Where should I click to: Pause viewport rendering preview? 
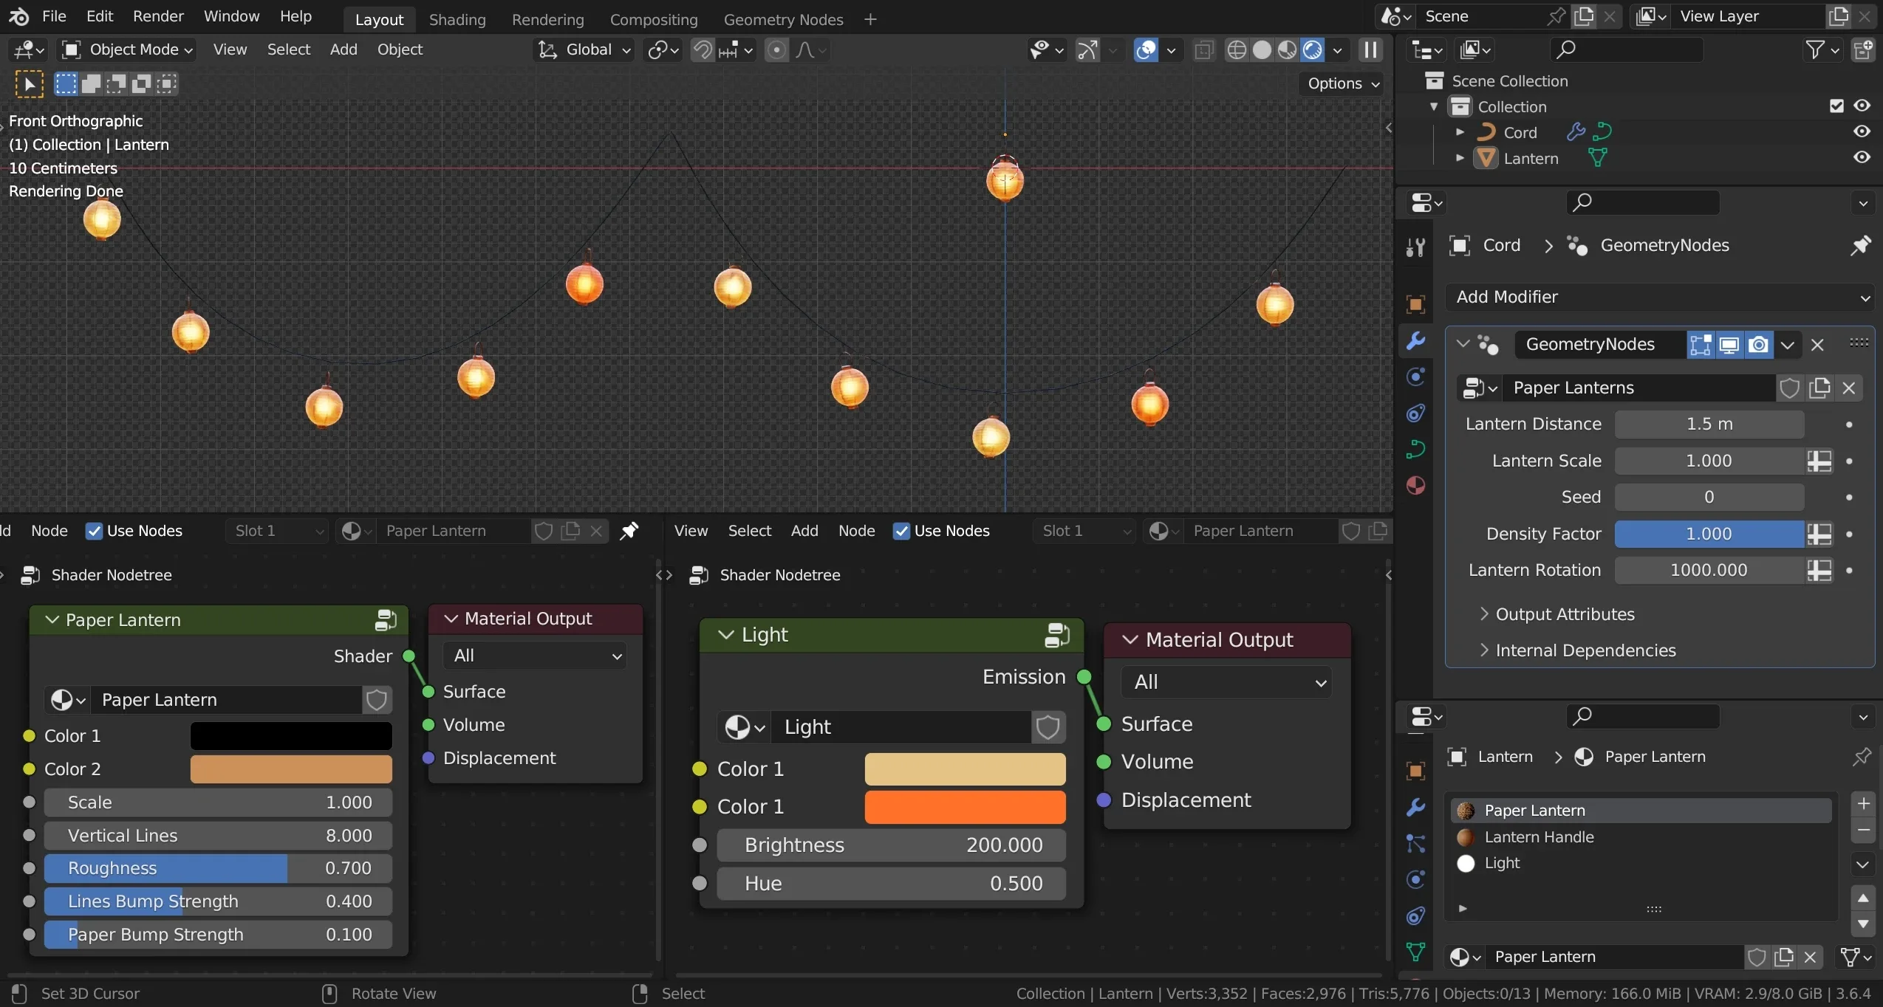1370,49
